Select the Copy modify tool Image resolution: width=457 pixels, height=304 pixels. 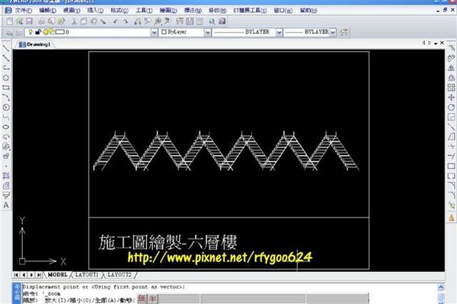(x=451, y=58)
